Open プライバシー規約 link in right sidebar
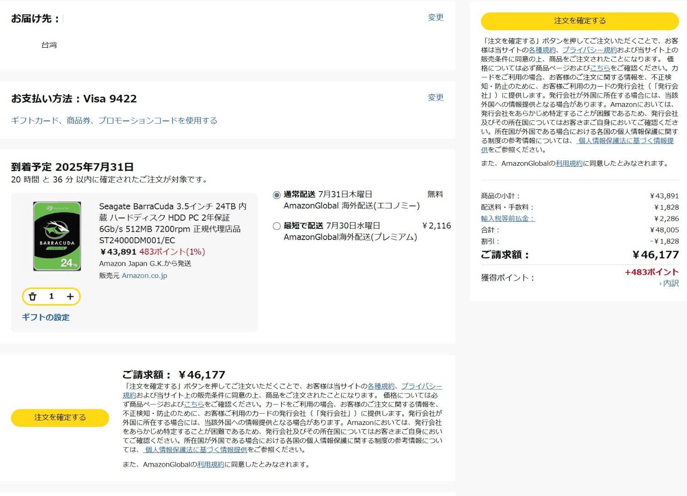 tap(589, 50)
